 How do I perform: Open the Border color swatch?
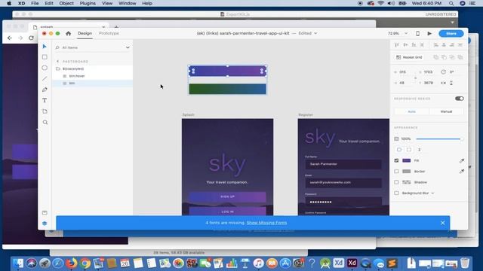coord(407,172)
